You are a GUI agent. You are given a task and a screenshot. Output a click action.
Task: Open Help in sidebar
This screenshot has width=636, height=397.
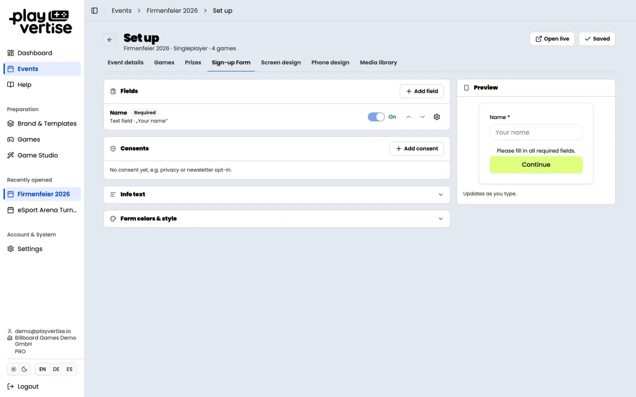[42, 85]
